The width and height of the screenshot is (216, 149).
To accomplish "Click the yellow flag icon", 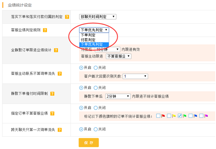I will click(x=174, y=116).
